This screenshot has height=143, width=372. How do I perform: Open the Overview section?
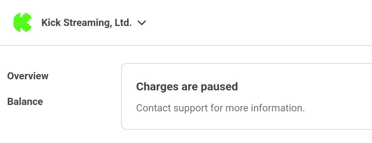point(28,76)
